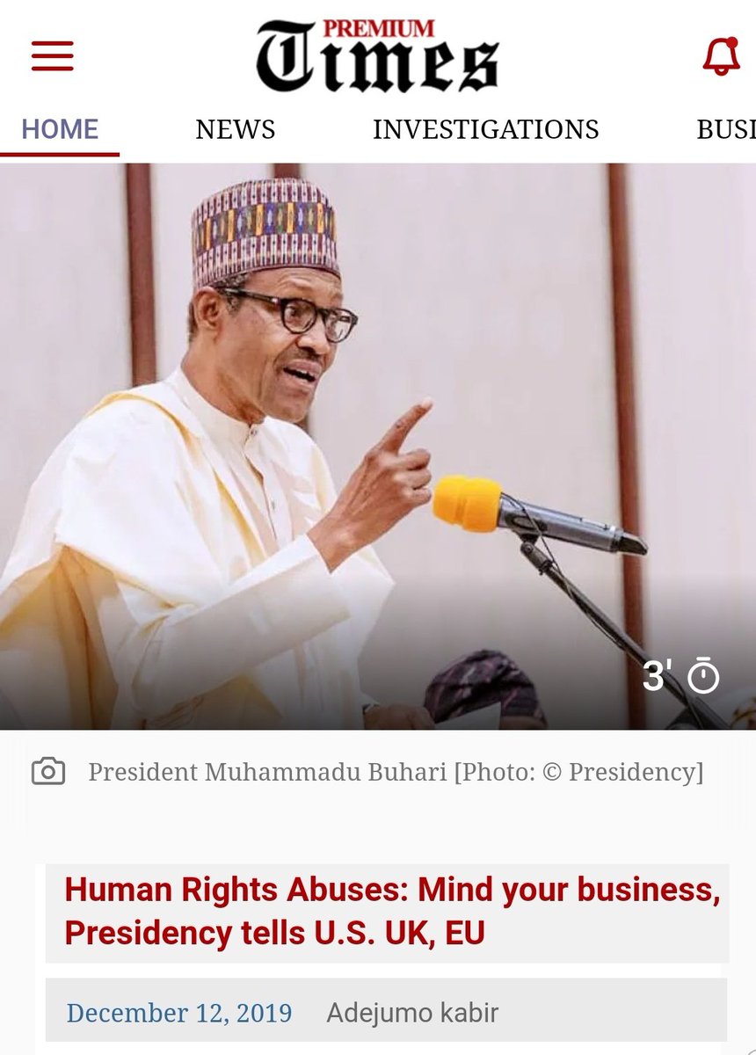This screenshot has height=1055, width=756.
Task: Click the President Muhammadu Buhari caption text
Action: coord(267,773)
